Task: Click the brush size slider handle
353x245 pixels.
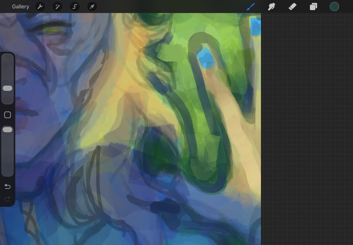Action: pyautogui.click(x=7, y=88)
